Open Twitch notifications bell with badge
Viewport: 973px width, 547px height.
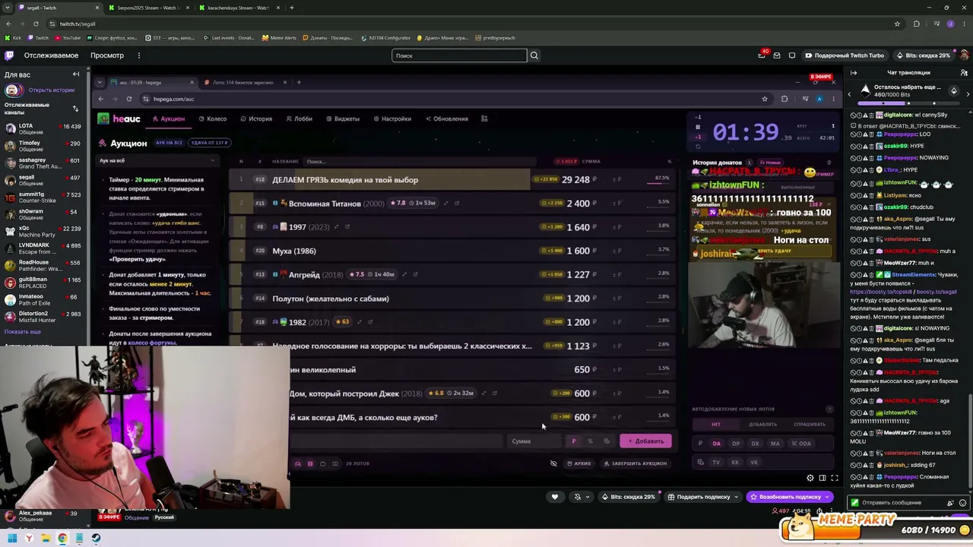pyautogui.click(x=762, y=55)
